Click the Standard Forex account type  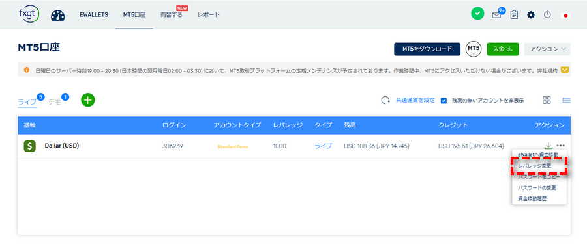[x=232, y=146]
